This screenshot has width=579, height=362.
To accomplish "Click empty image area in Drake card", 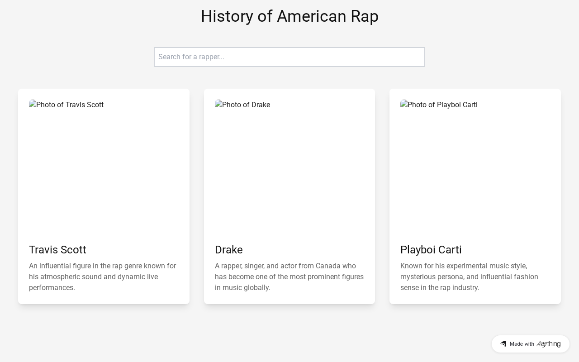I will click(289, 172).
